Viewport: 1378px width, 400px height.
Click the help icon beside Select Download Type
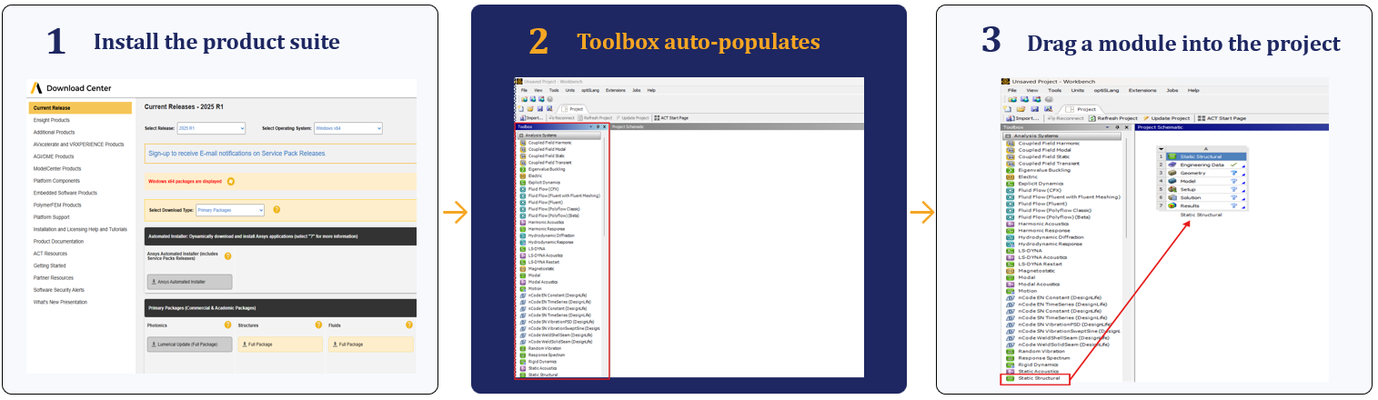coord(277,209)
